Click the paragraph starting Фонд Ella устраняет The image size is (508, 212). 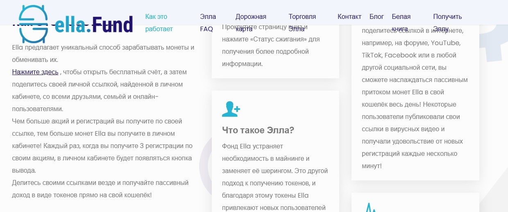click(275, 177)
